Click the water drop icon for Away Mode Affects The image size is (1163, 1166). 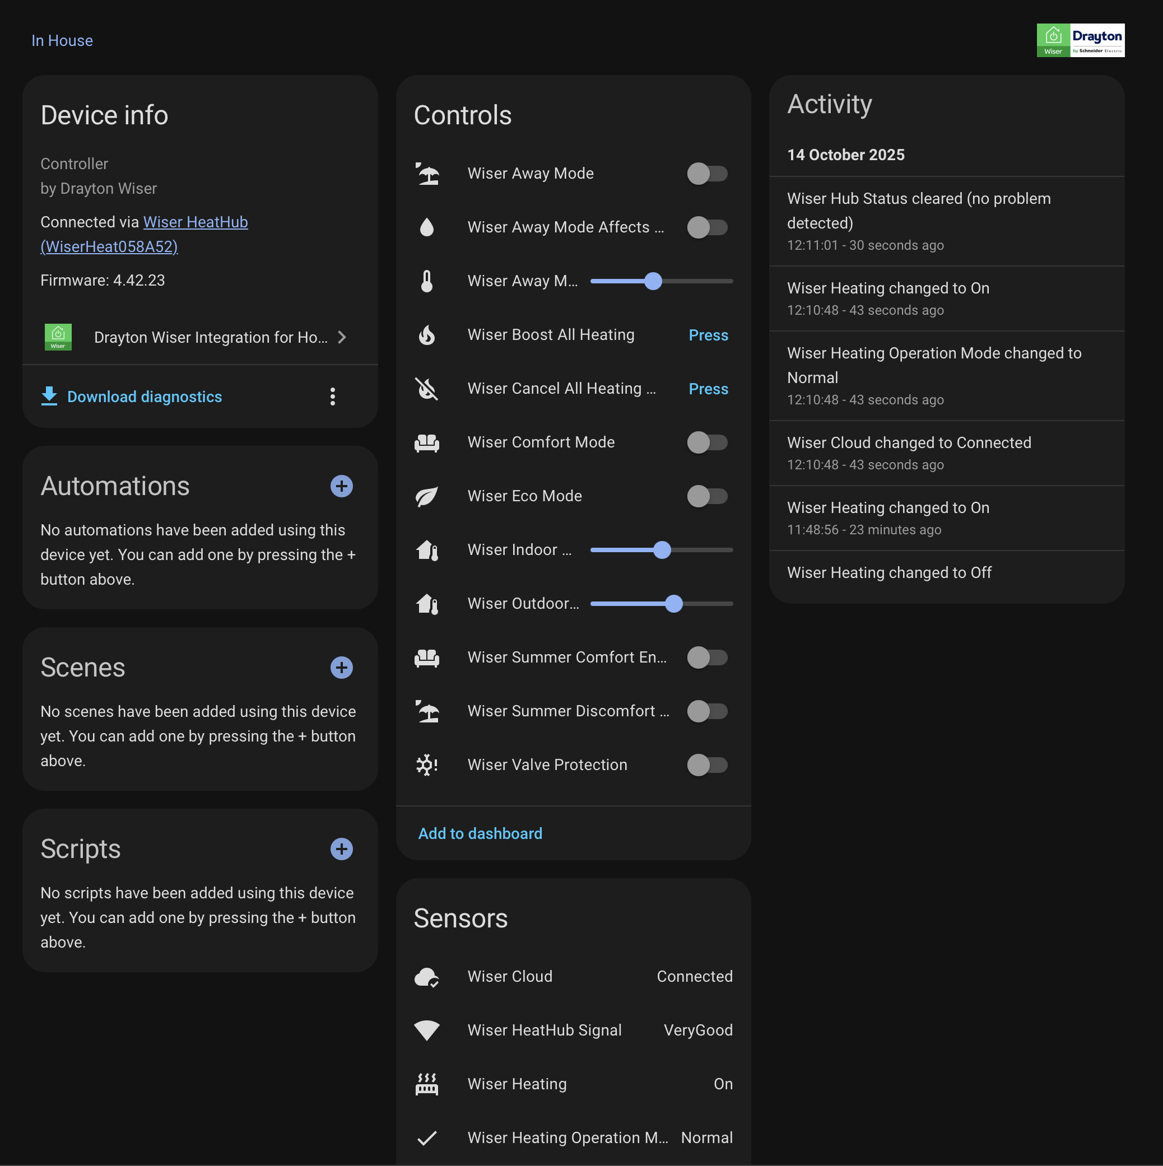(427, 227)
